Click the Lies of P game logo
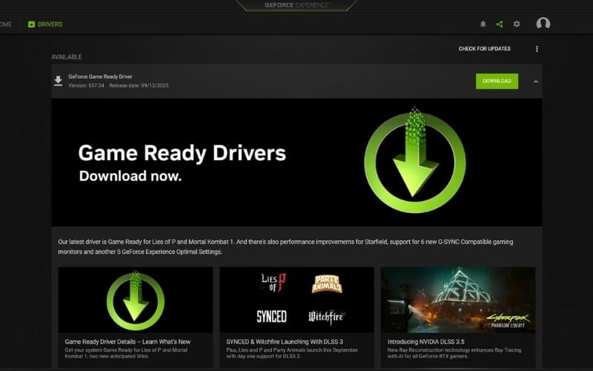593x371 pixels. tap(274, 283)
